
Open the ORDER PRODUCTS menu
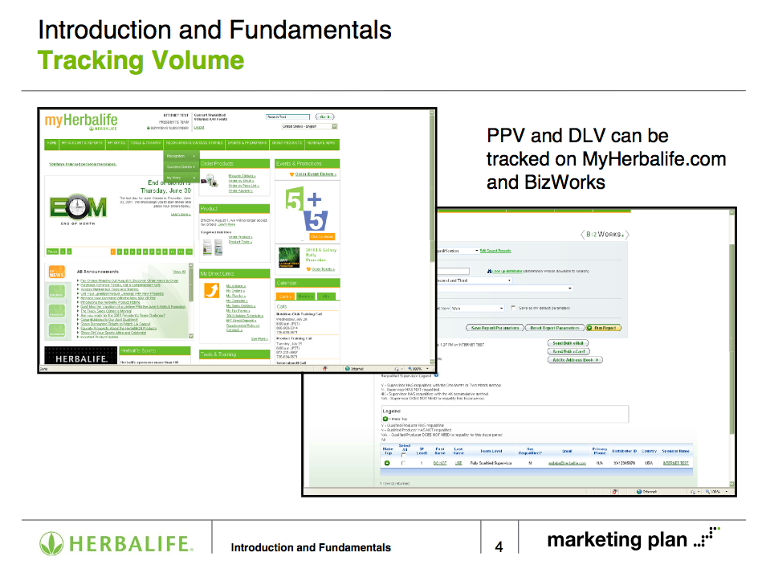(287, 143)
